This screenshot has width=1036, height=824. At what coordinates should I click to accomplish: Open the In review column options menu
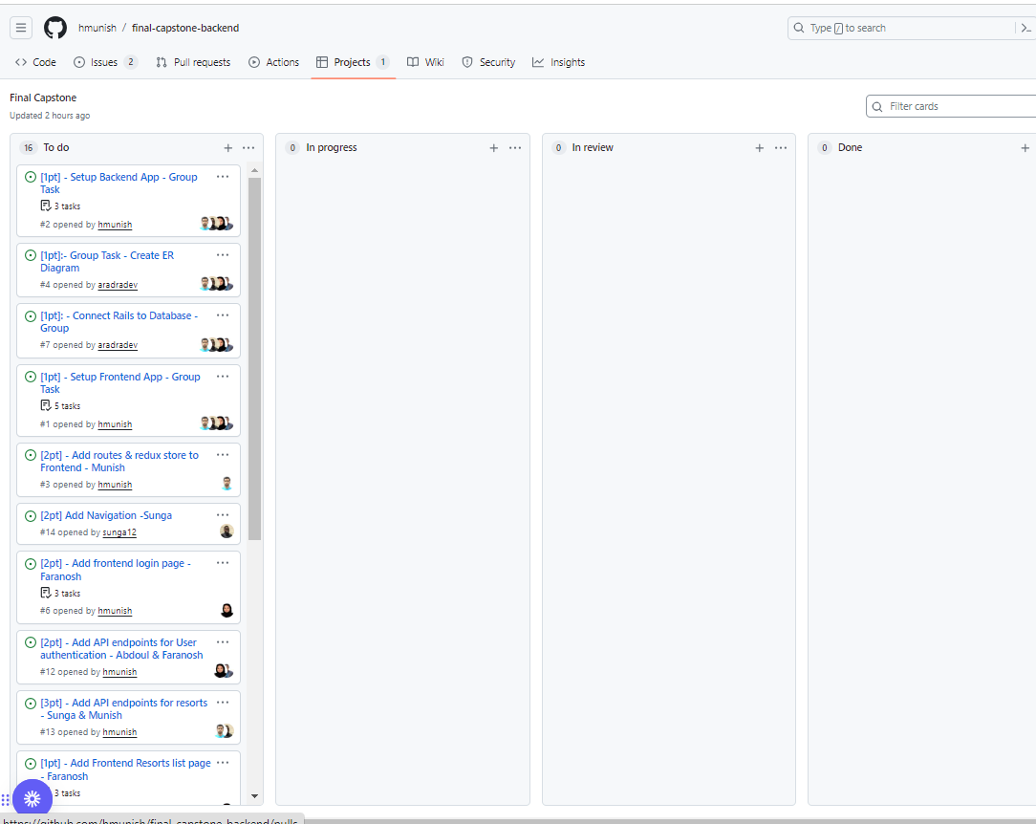[x=780, y=148]
